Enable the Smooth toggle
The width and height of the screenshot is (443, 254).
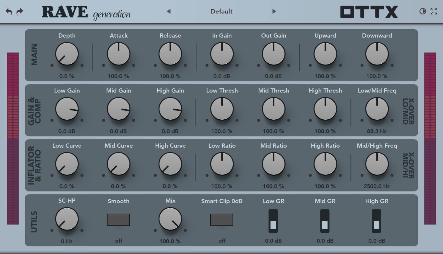point(118,220)
